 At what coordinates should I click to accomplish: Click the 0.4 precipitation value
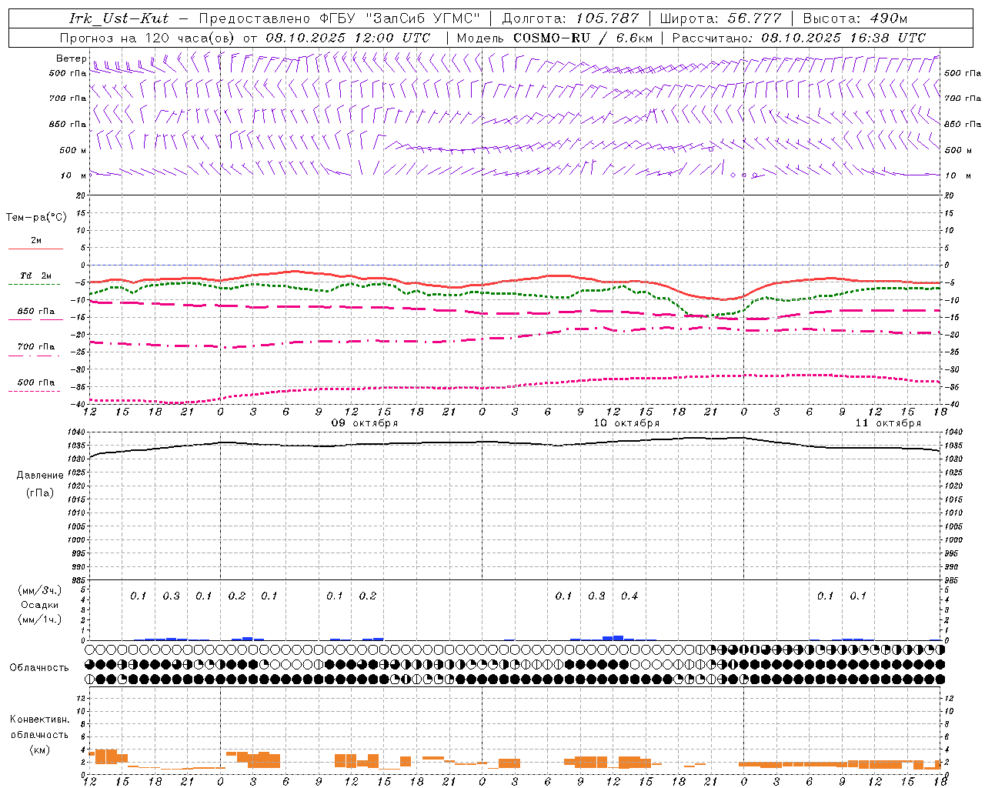tap(629, 596)
